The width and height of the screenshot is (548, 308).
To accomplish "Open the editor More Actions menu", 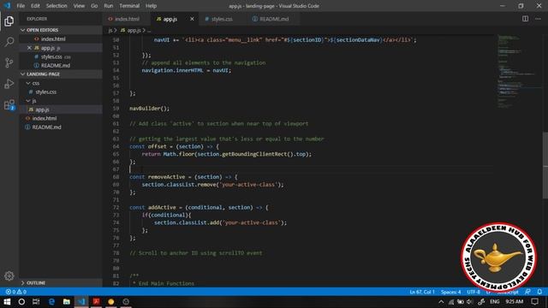I will 538,19.
